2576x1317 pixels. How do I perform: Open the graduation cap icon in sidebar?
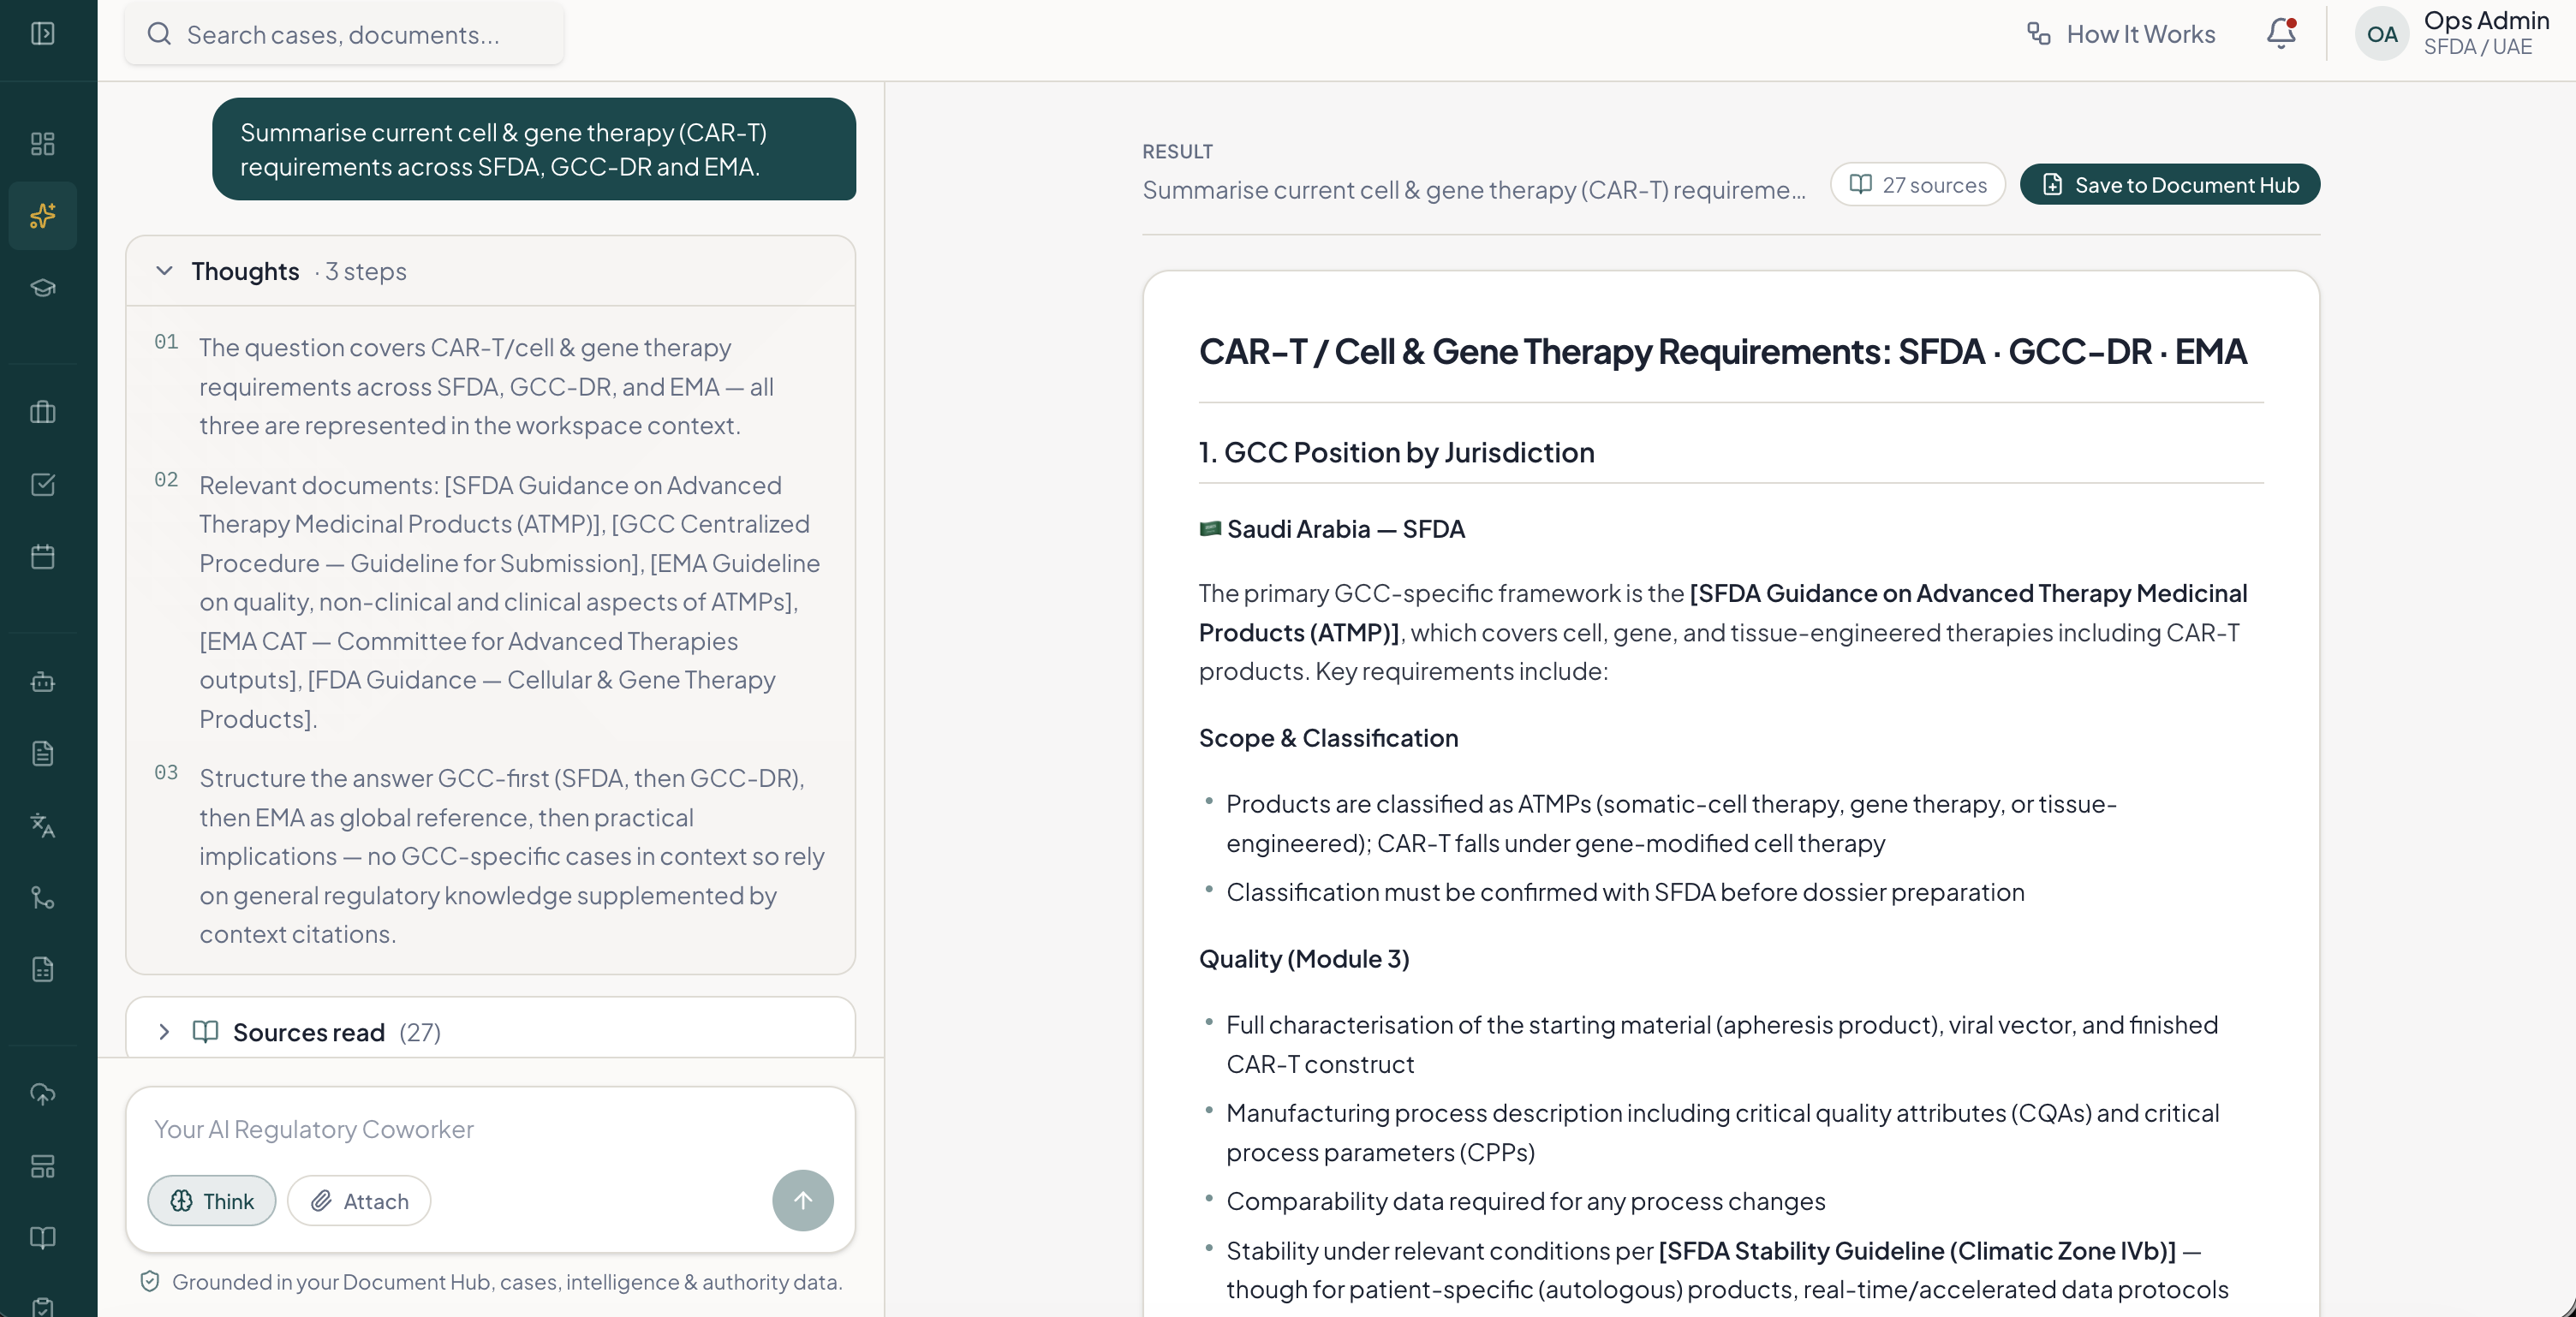(x=43, y=288)
